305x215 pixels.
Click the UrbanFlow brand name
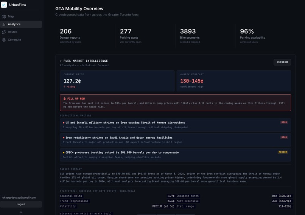pos(17,5)
